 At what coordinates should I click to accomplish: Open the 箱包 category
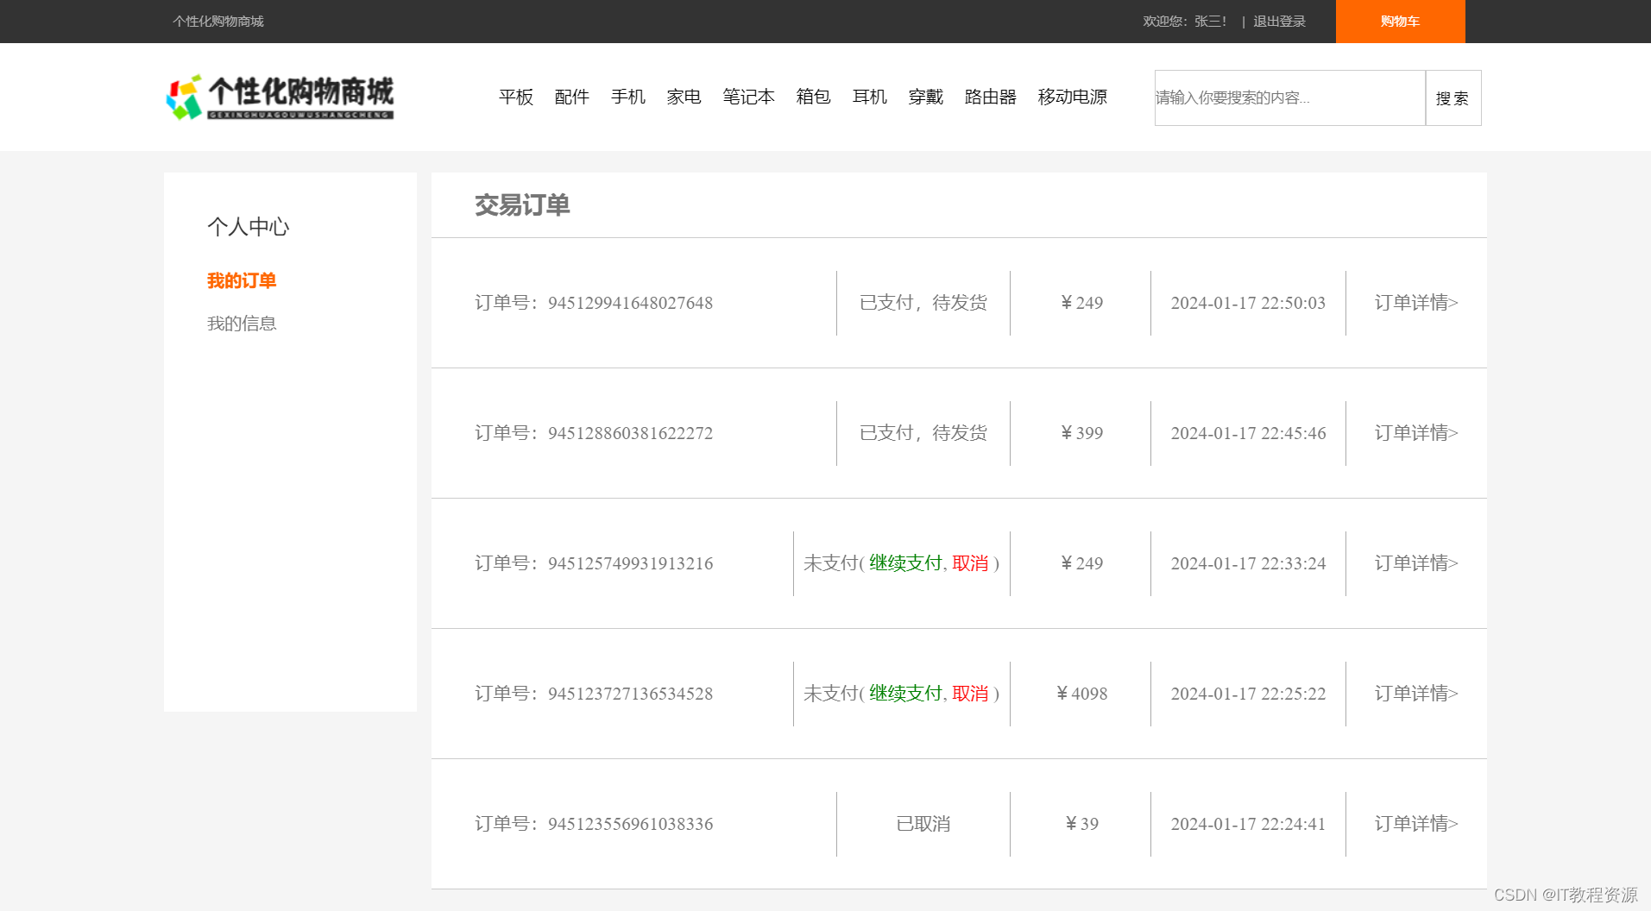814,97
